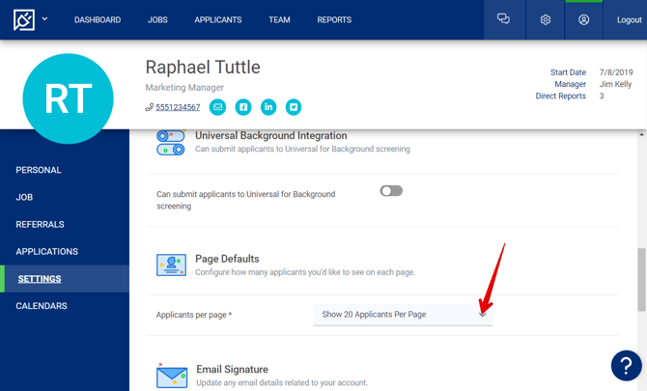Click the company logo icon

click(23, 19)
